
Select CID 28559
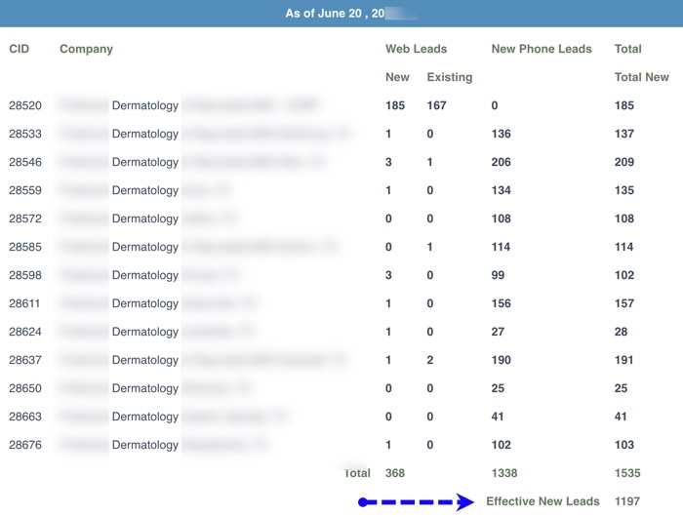pos(25,190)
